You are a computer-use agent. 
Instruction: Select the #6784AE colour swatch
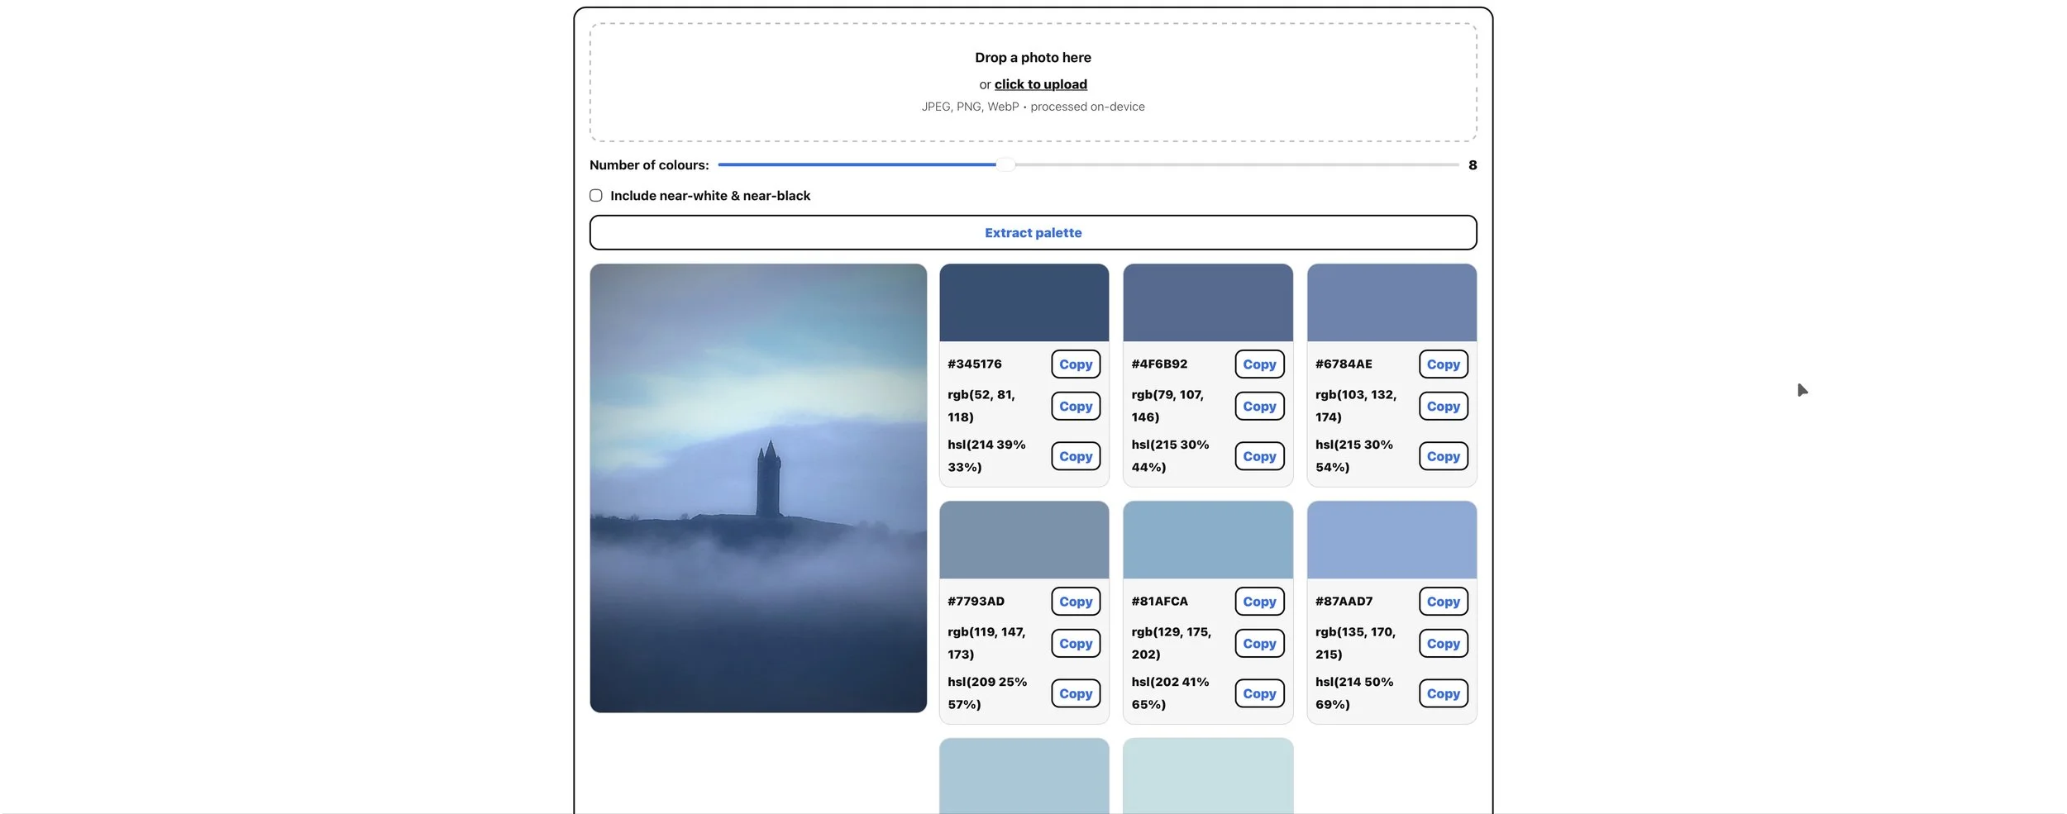[1392, 302]
